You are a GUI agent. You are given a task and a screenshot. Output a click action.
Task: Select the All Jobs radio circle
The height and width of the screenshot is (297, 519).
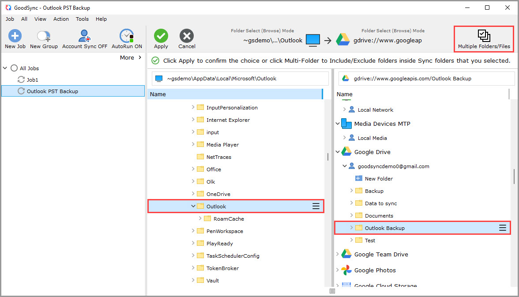14,68
